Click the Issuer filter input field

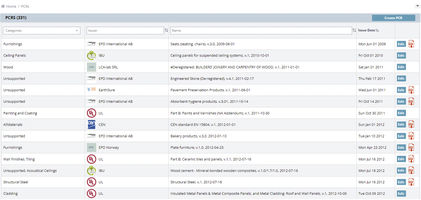125,31
